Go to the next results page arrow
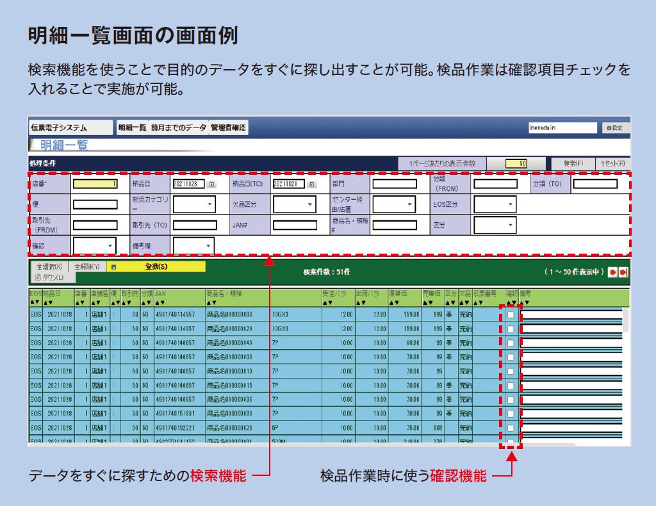Image resolution: width=656 pixels, height=506 pixels. point(612,272)
